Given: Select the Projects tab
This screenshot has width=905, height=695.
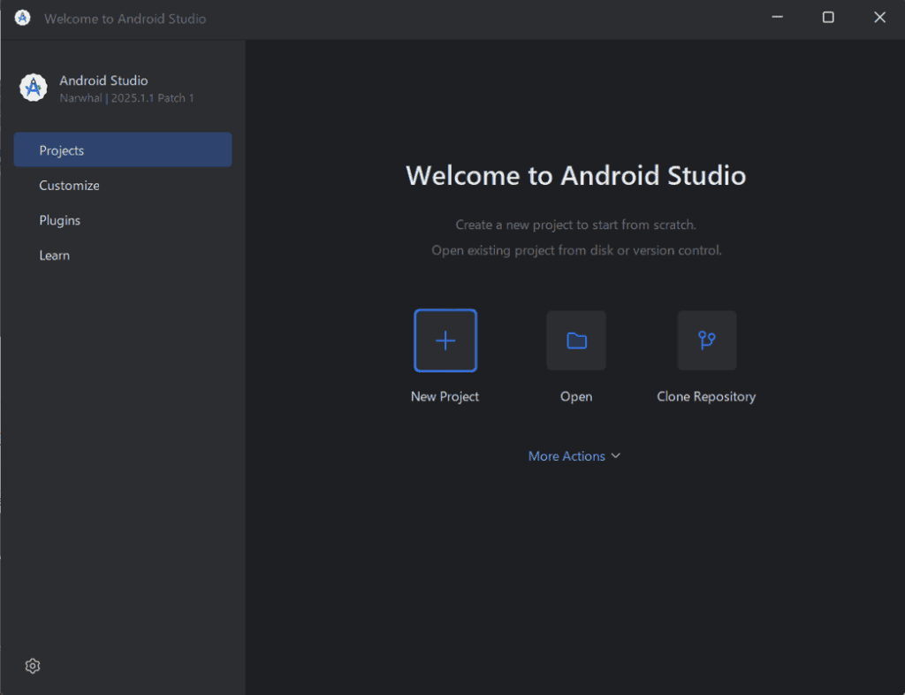Looking at the screenshot, I should tap(123, 150).
